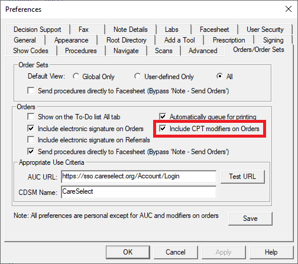Open the Labs tab
Image resolution: width=298 pixels, height=264 pixels.
(171, 30)
